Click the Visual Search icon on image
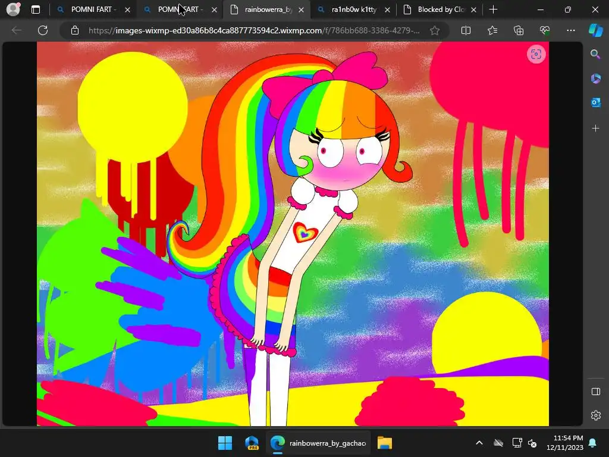This screenshot has height=457, width=609. [x=536, y=54]
